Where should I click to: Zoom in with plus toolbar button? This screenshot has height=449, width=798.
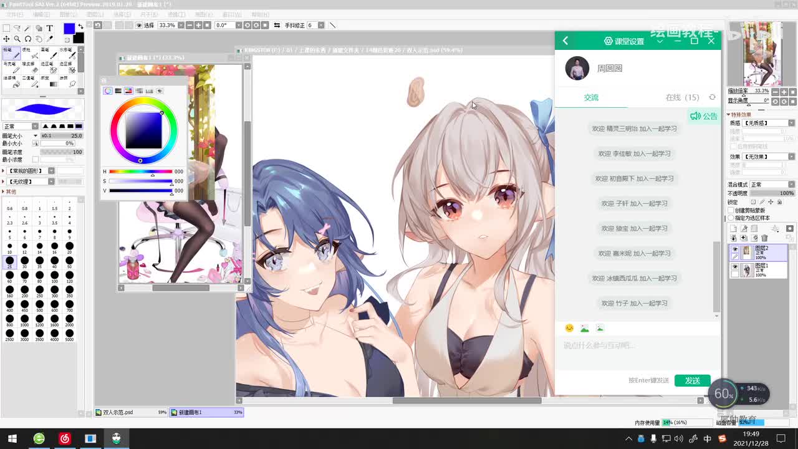pyautogui.click(x=198, y=26)
